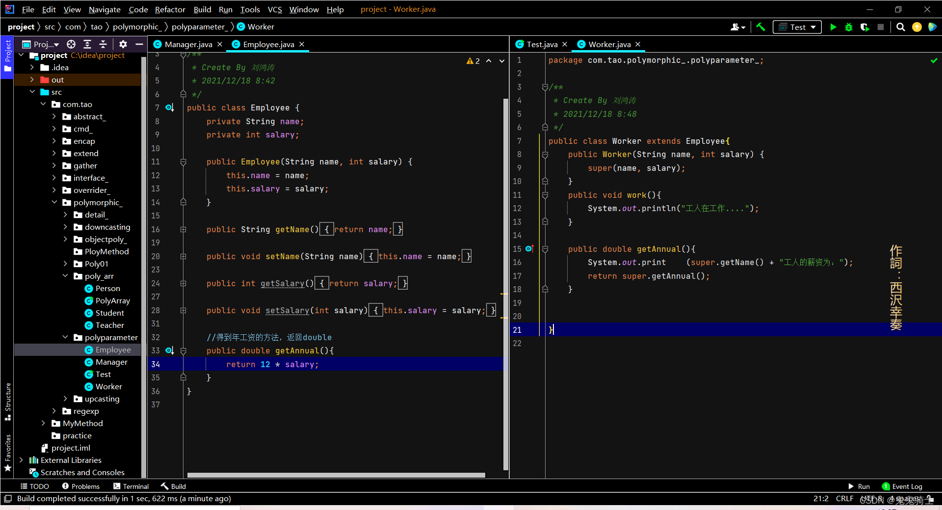Click the Stop square icon in toolbar
The height and width of the screenshot is (510, 942).
tap(881, 27)
